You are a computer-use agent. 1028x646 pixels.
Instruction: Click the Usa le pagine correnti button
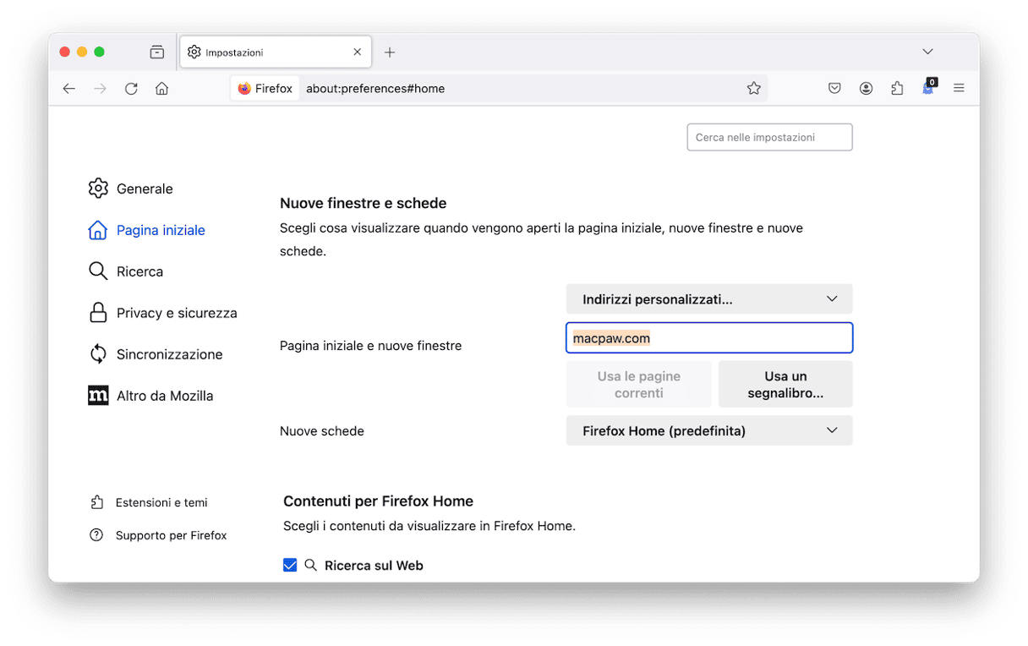639,385
